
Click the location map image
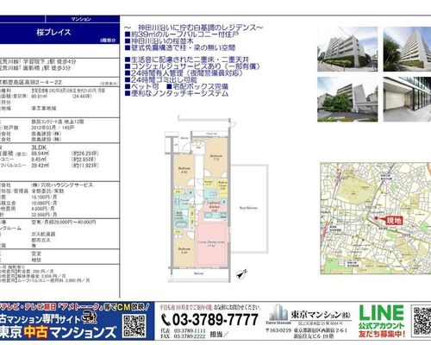(376, 218)
